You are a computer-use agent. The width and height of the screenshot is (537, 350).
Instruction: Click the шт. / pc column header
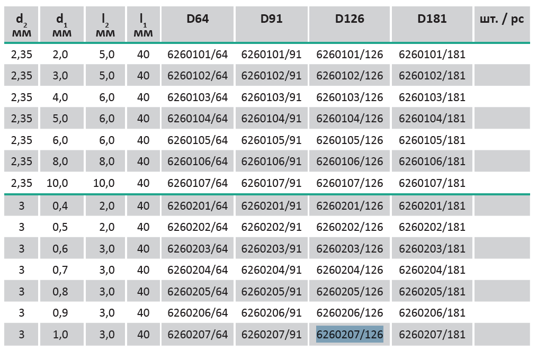point(501,19)
